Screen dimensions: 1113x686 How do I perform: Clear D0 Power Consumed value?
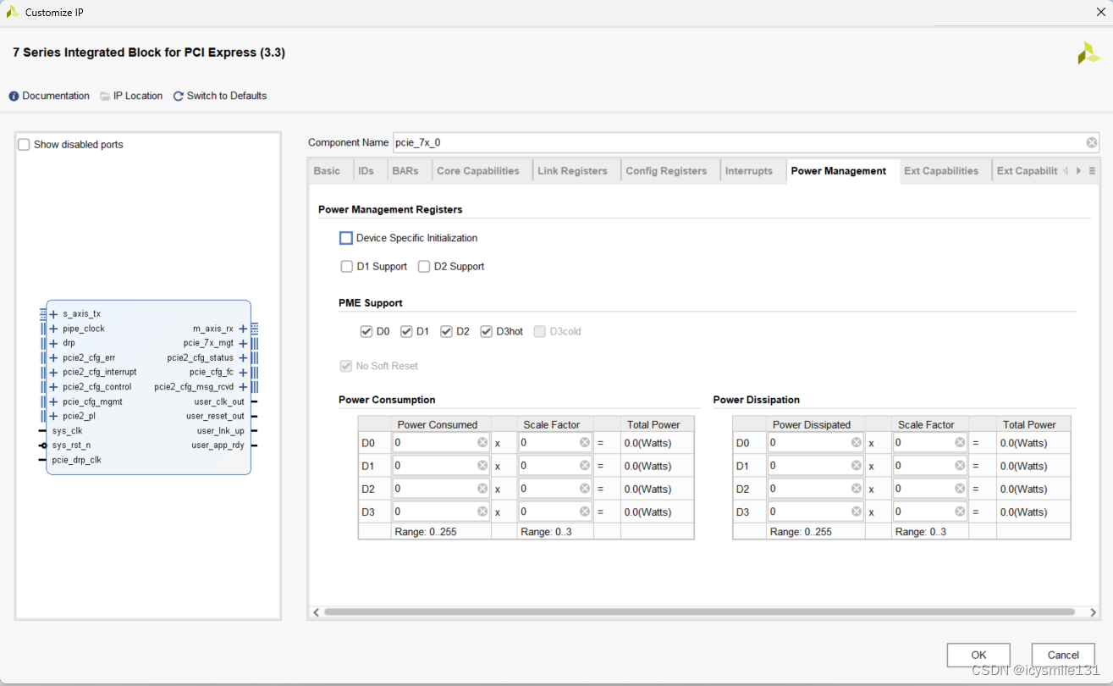(482, 443)
